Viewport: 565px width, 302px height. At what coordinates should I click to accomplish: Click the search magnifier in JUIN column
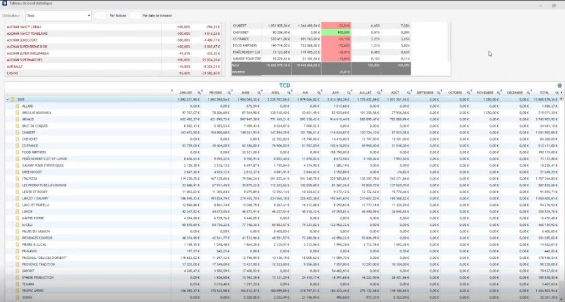pos(349,93)
